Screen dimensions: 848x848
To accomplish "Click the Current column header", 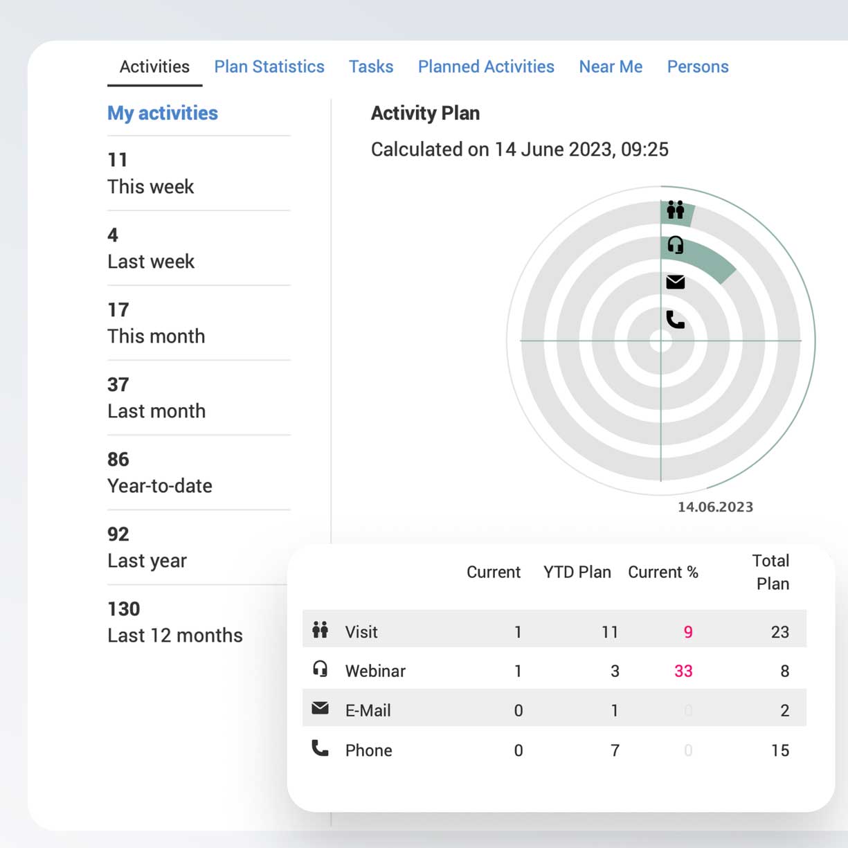I will tap(493, 572).
